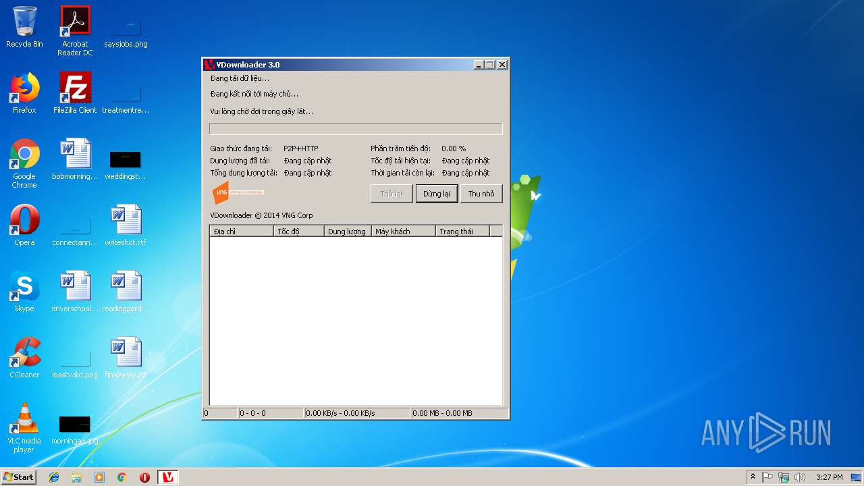Open Internet Explorer from the taskbar

(x=54, y=477)
